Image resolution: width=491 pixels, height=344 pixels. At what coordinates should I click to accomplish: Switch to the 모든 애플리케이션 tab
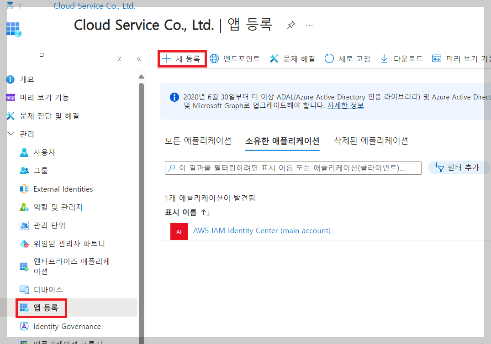coord(198,141)
